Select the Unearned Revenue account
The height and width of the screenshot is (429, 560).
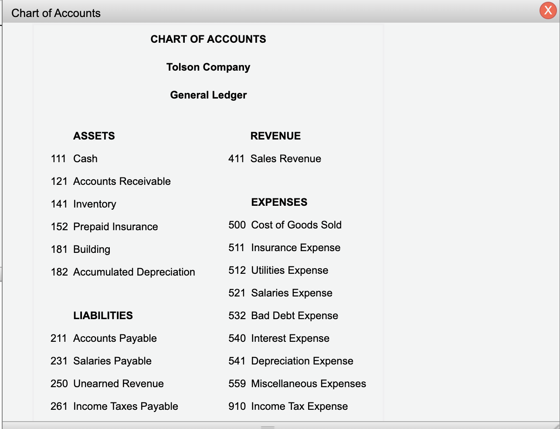pyautogui.click(x=107, y=384)
